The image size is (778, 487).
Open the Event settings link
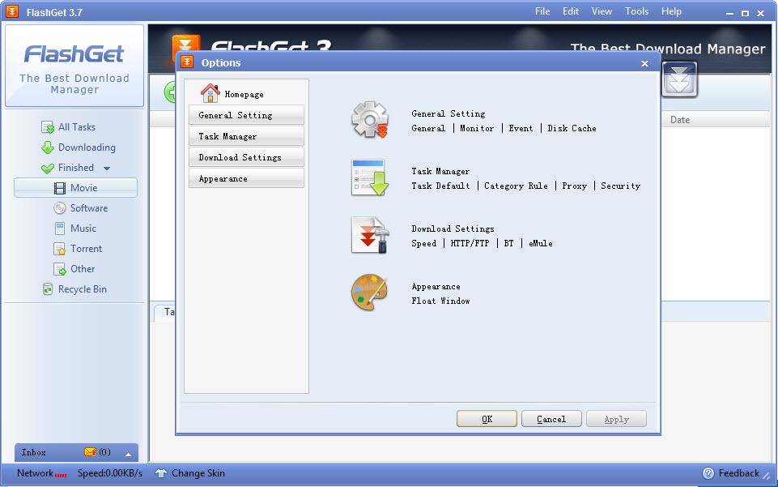(521, 128)
